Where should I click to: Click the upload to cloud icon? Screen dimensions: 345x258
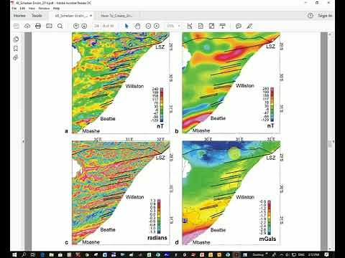click(x=27, y=26)
